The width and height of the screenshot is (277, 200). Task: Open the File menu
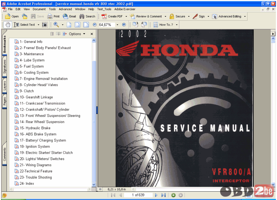(x=10, y=9)
